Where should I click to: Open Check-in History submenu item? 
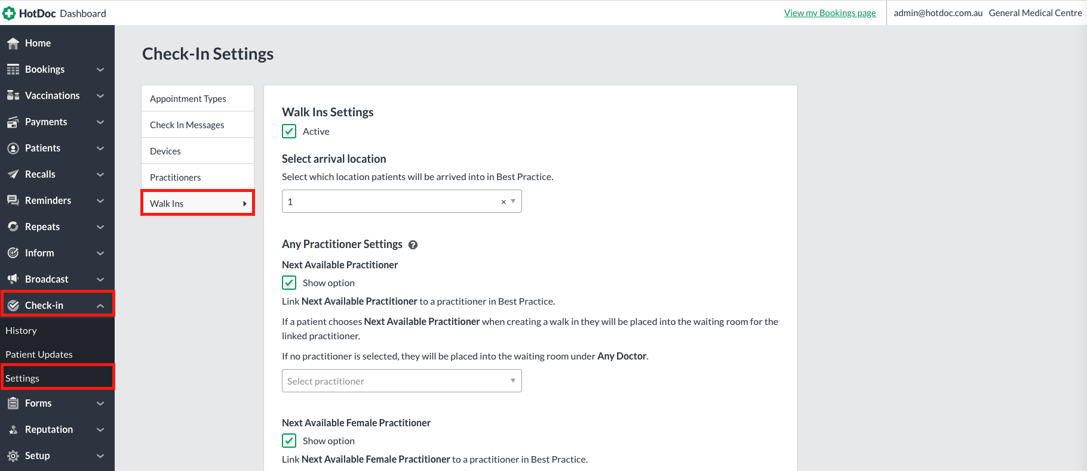point(57,330)
